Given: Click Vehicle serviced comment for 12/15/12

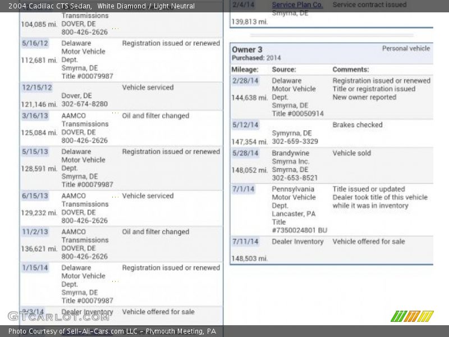Looking at the screenshot, I should 148,88.
